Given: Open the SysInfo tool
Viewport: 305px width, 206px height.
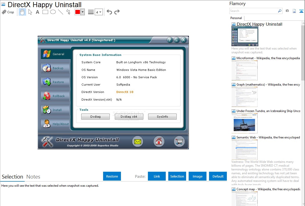Looking at the screenshot, I should tap(162, 117).
